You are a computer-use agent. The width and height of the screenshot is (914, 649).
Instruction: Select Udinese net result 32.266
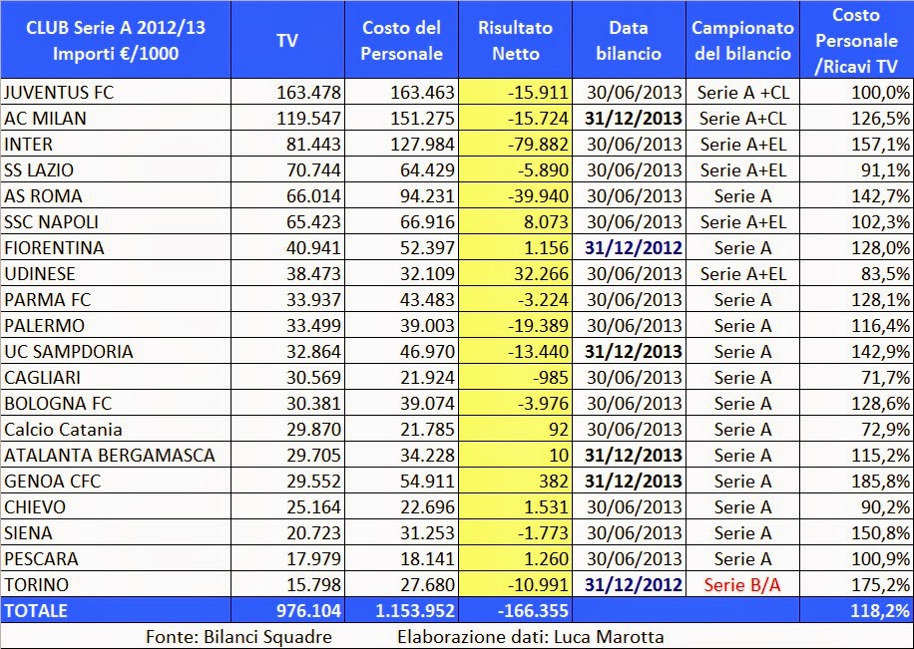click(542, 274)
